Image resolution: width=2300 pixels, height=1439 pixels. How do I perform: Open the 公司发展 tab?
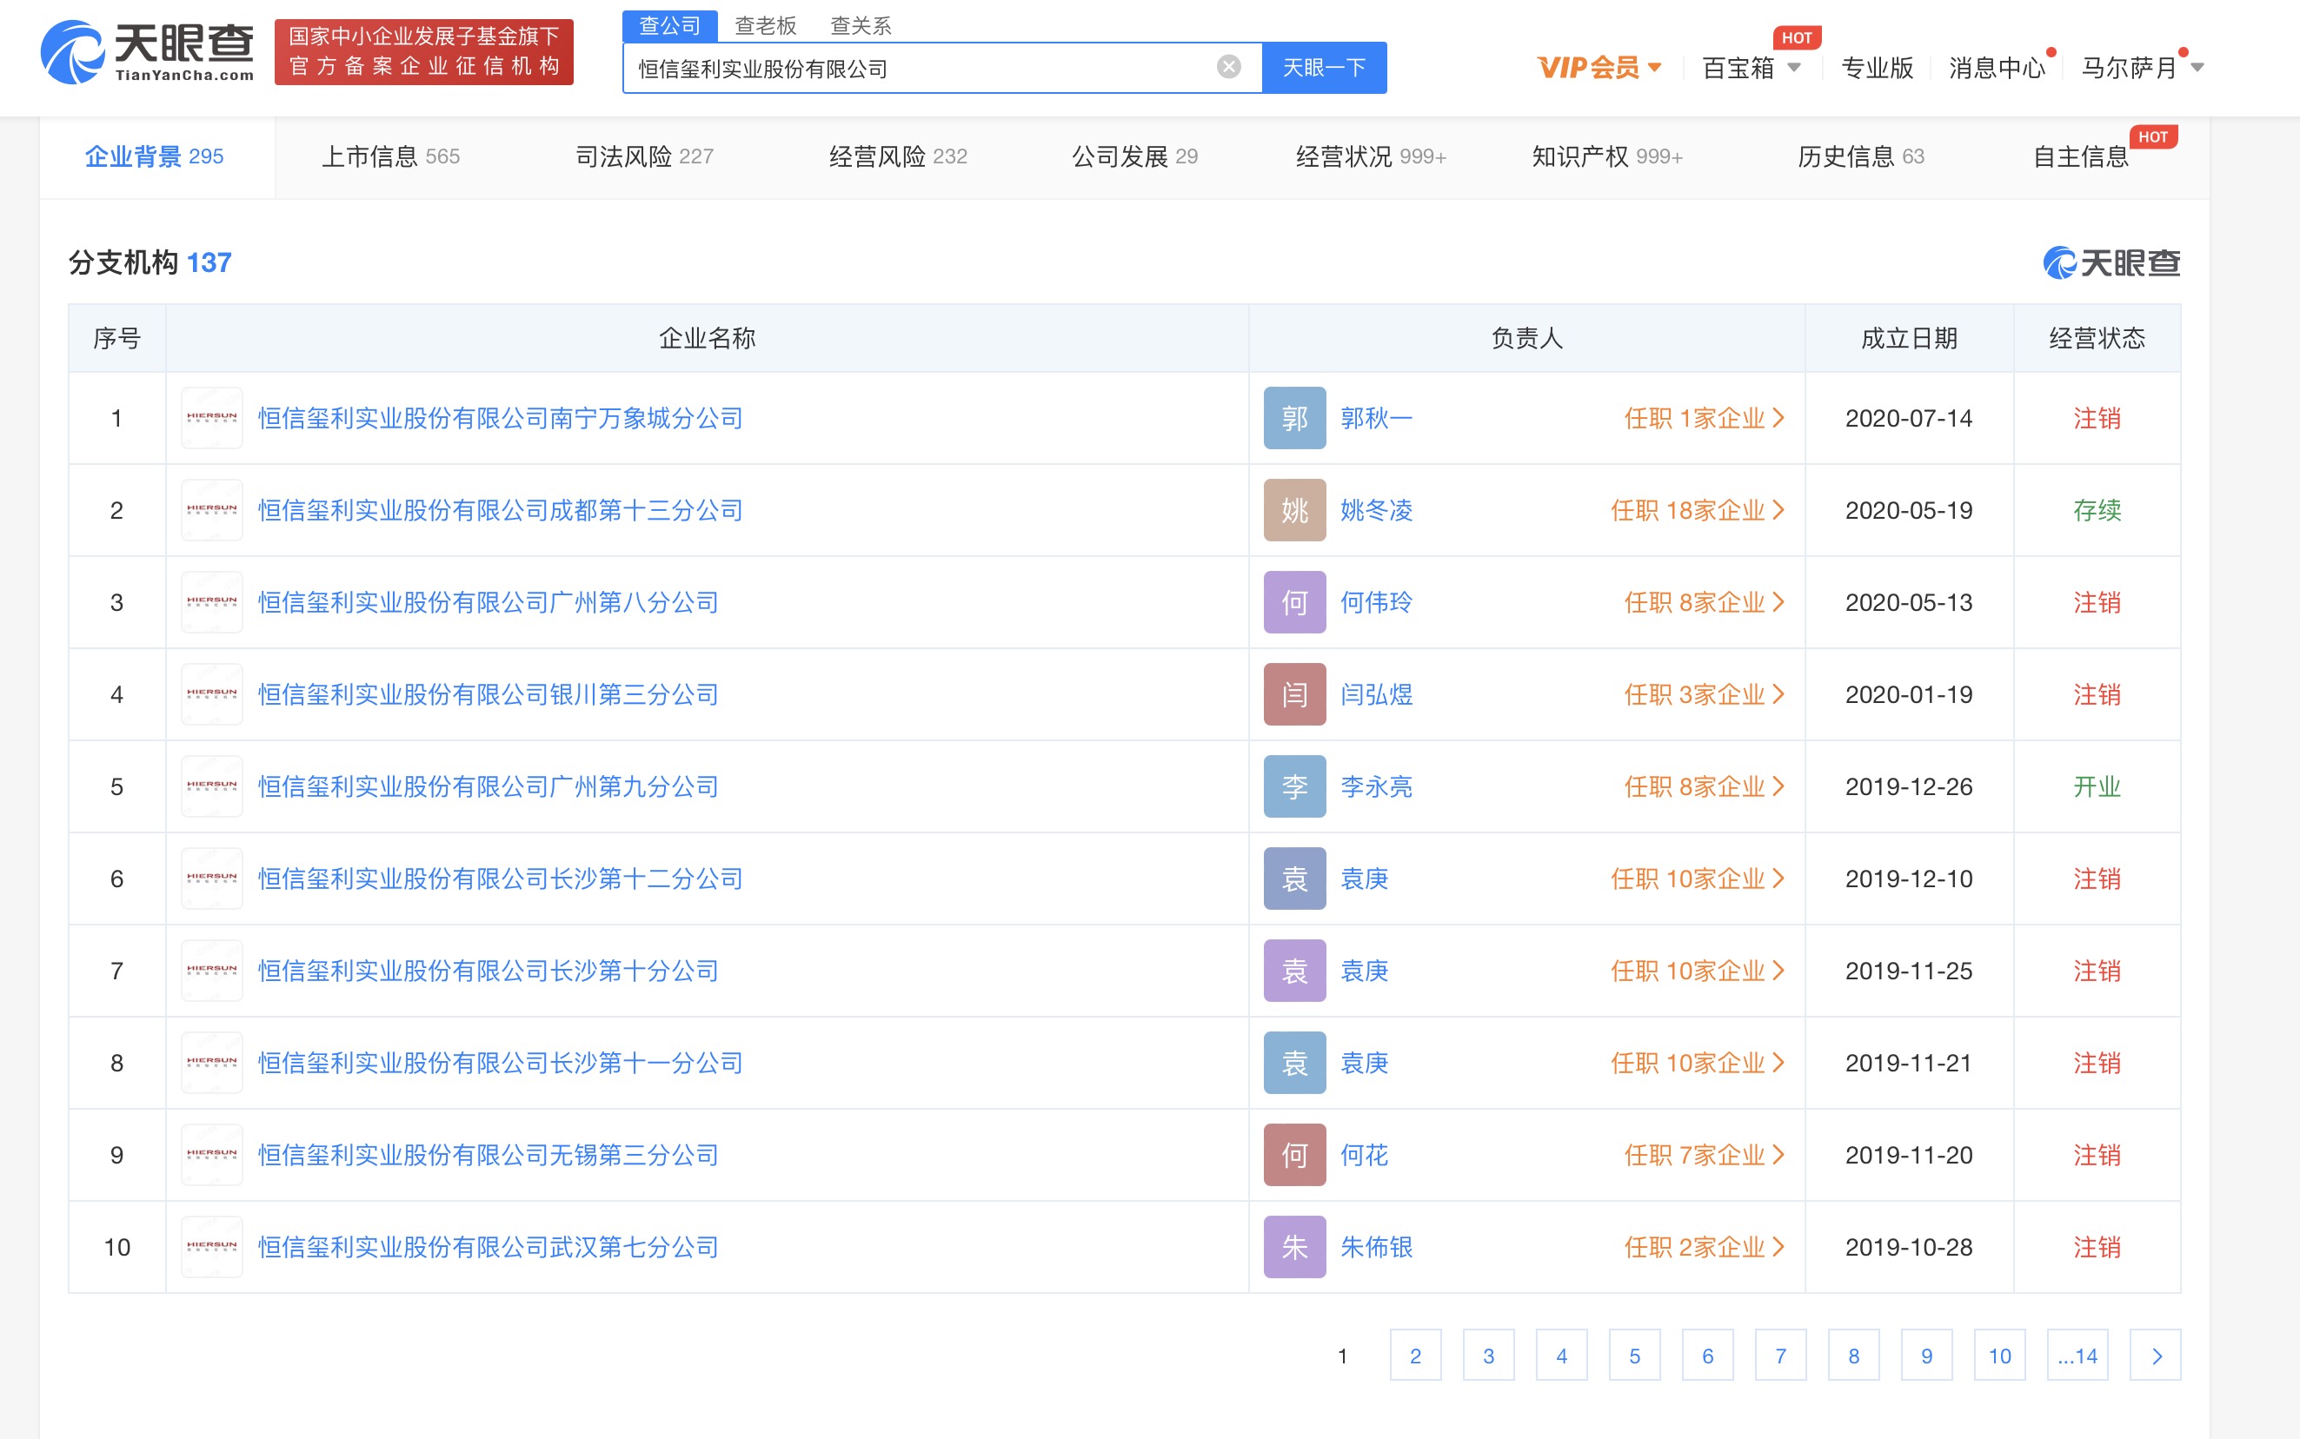[x=1134, y=156]
